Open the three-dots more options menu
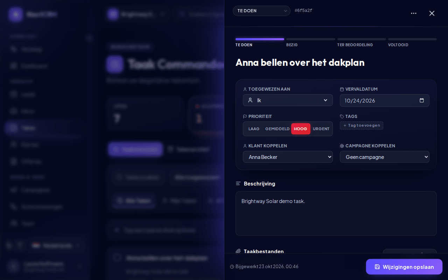Viewport: 448px width, 280px height. pos(414,13)
